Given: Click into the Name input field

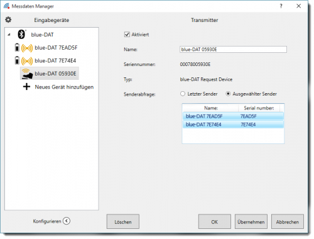Looking at the screenshot, I should 233,50.
